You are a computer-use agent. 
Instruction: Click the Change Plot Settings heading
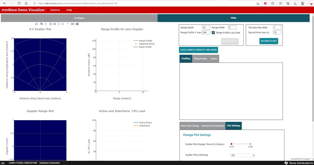pyautogui.click(x=197, y=135)
